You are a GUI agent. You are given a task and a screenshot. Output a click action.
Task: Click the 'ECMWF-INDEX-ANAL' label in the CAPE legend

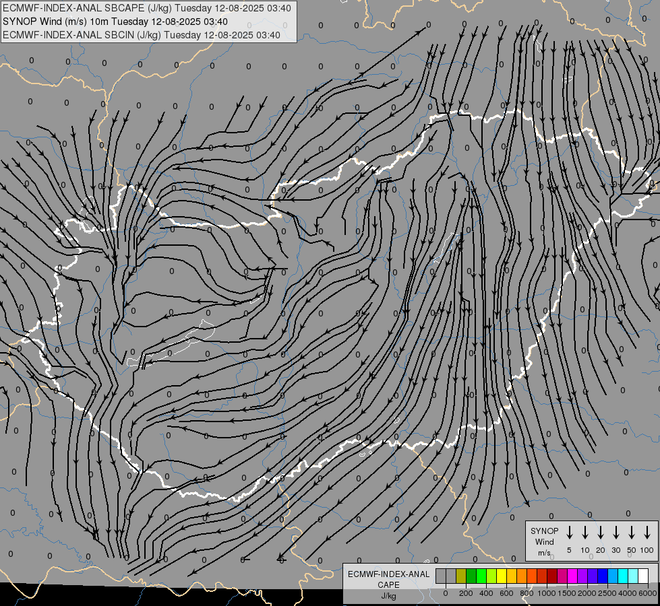coord(388,574)
